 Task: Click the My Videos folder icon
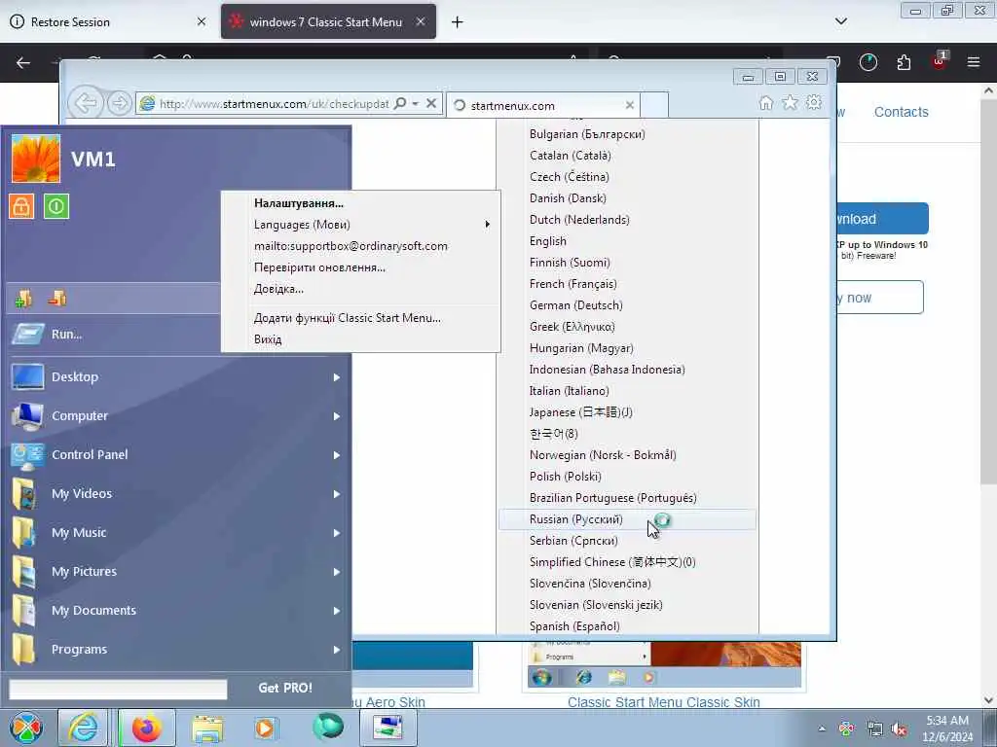point(24,493)
